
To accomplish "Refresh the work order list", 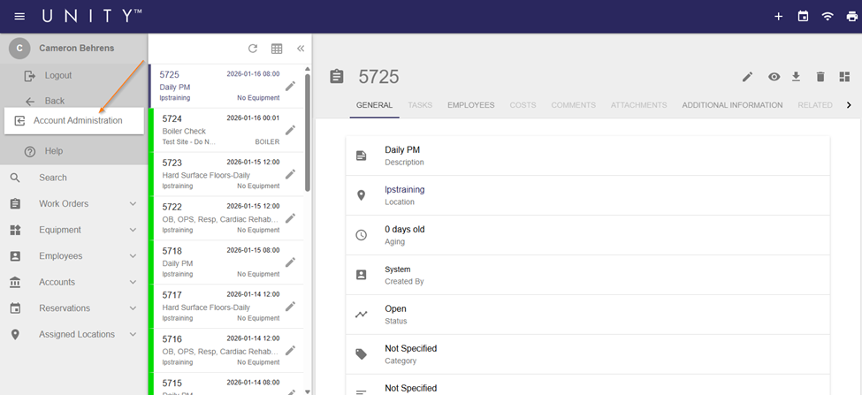I will (253, 49).
